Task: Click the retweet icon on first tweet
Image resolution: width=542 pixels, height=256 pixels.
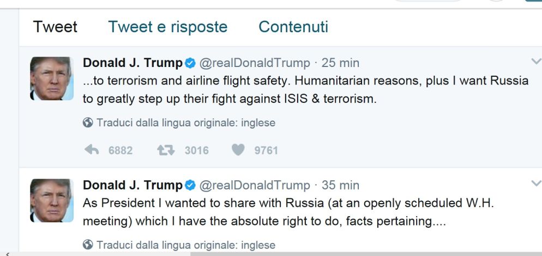Action: (x=165, y=150)
